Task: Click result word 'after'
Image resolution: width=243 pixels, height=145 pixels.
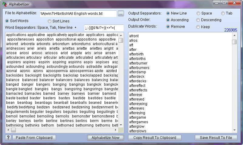Action: 133,50
